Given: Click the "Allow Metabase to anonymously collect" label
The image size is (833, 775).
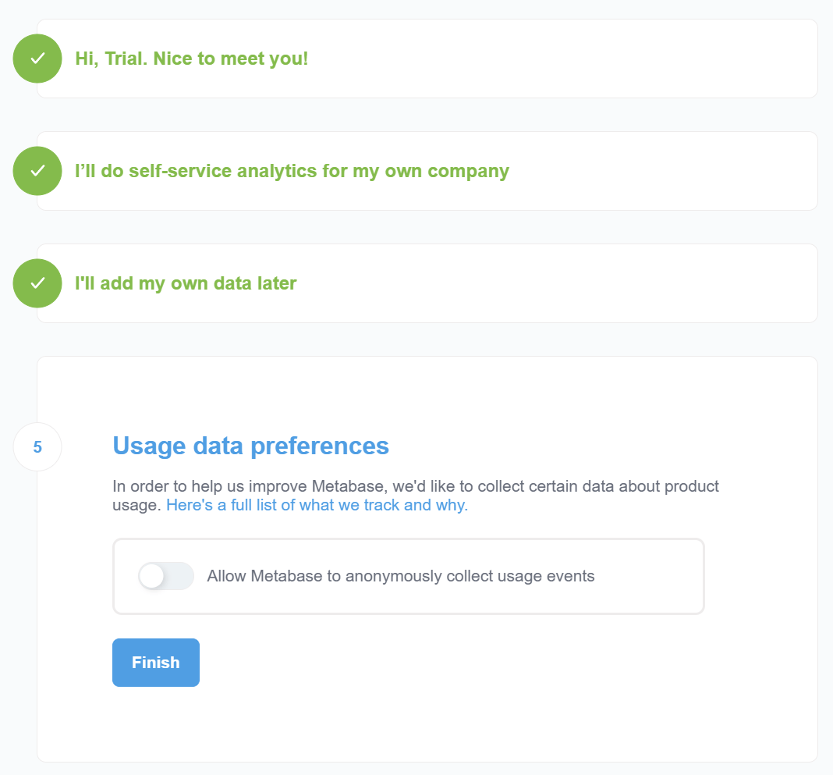Looking at the screenshot, I should click(x=400, y=577).
